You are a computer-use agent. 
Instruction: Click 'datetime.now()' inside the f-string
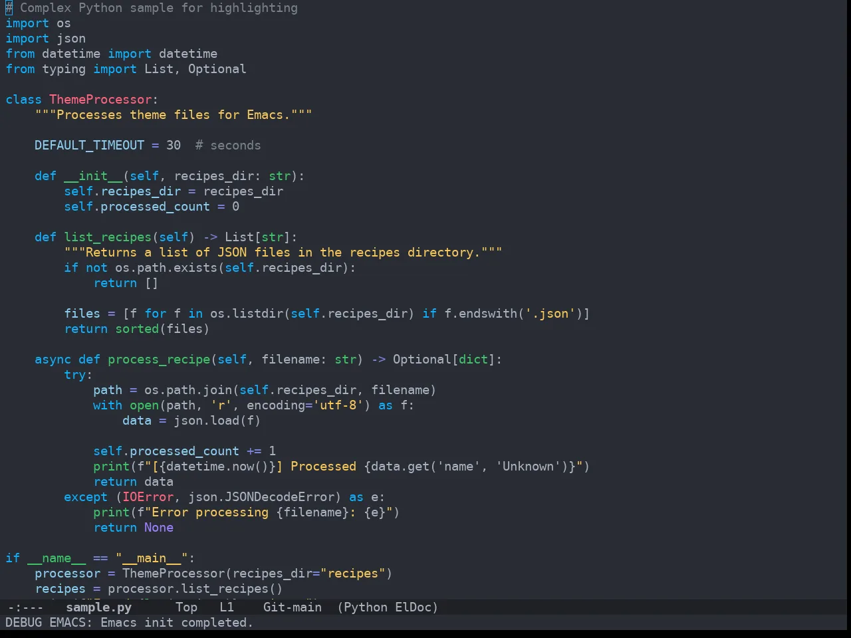217,467
